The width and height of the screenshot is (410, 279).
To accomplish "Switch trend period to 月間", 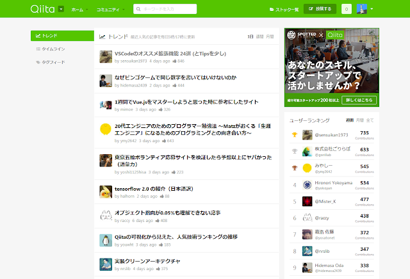I will pos(270,36).
